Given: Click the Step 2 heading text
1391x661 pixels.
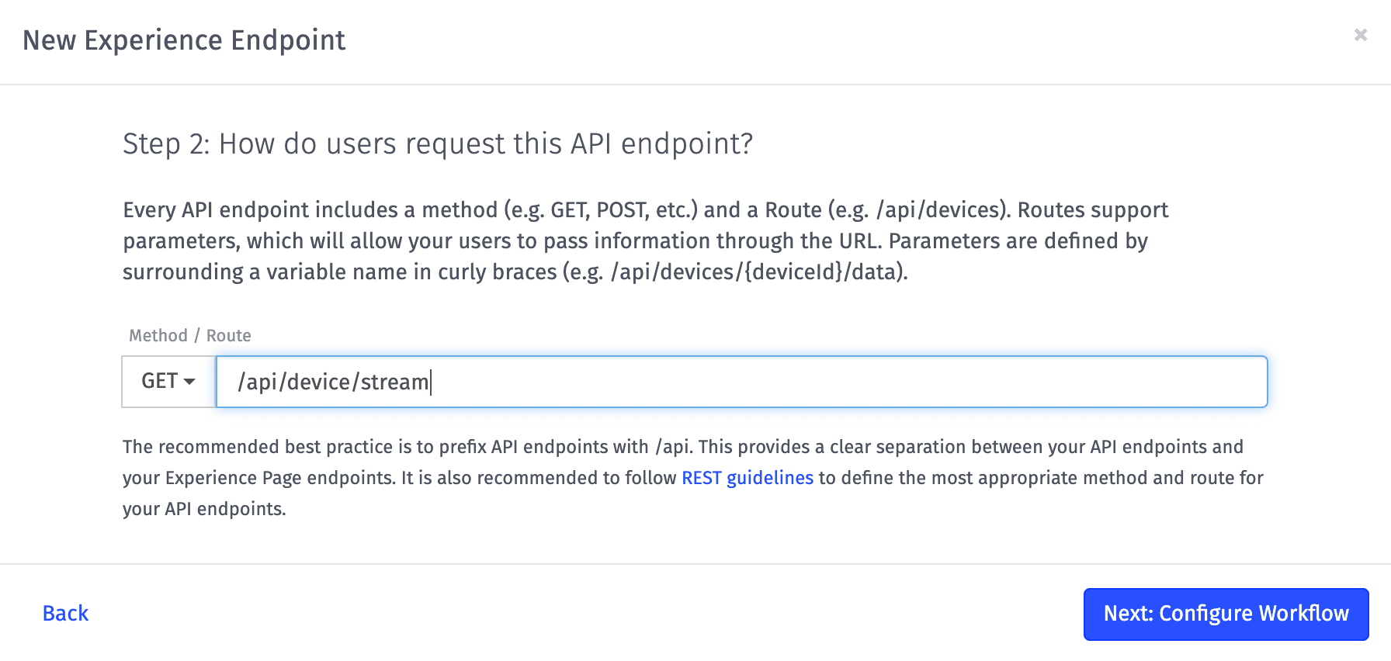Looking at the screenshot, I should click(438, 144).
